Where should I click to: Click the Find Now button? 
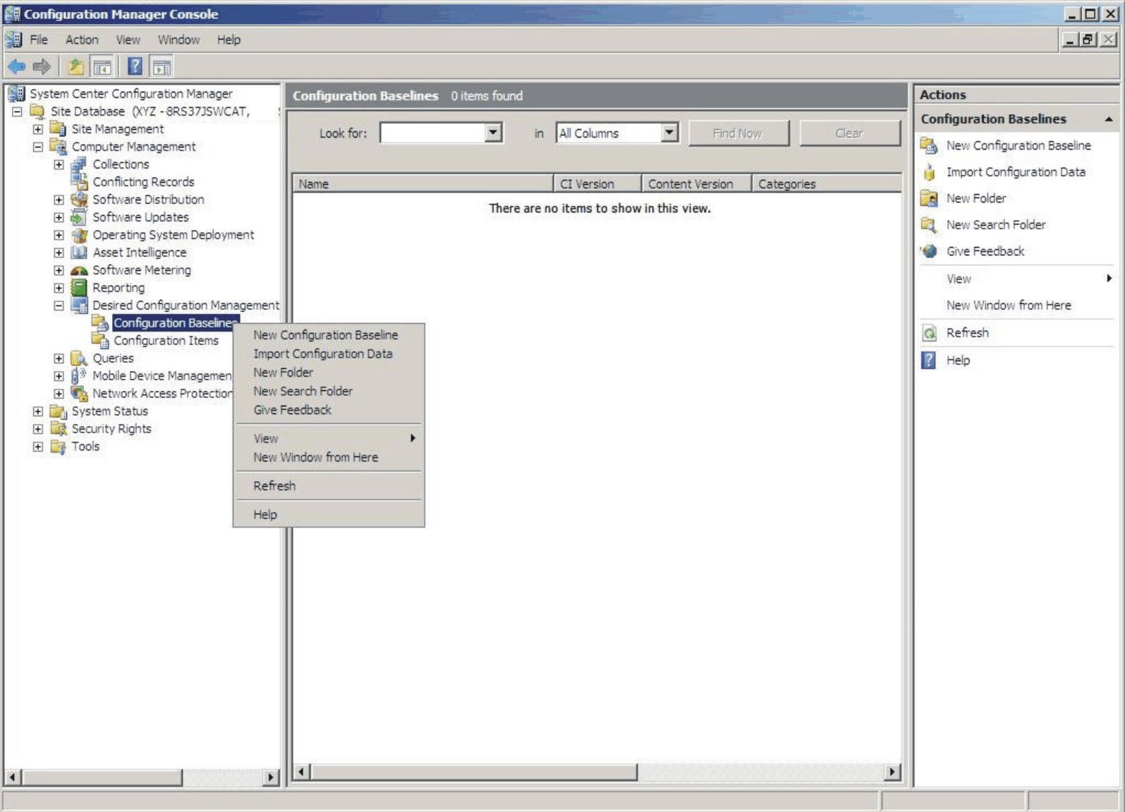(738, 133)
